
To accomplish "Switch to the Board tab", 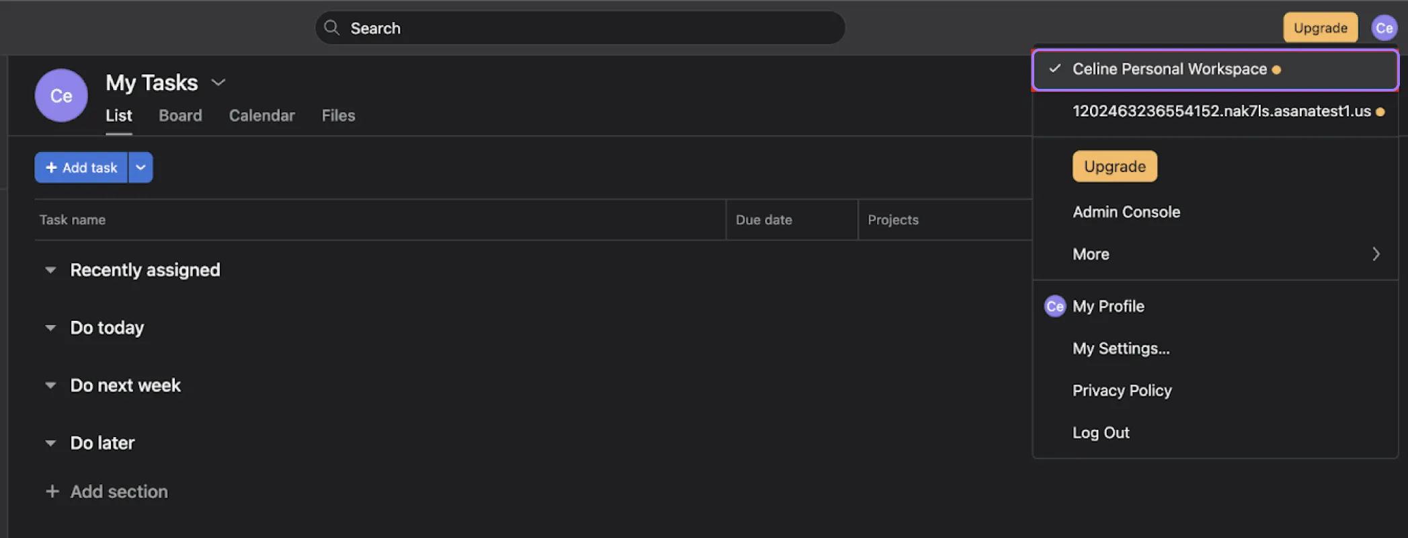I will coord(180,116).
